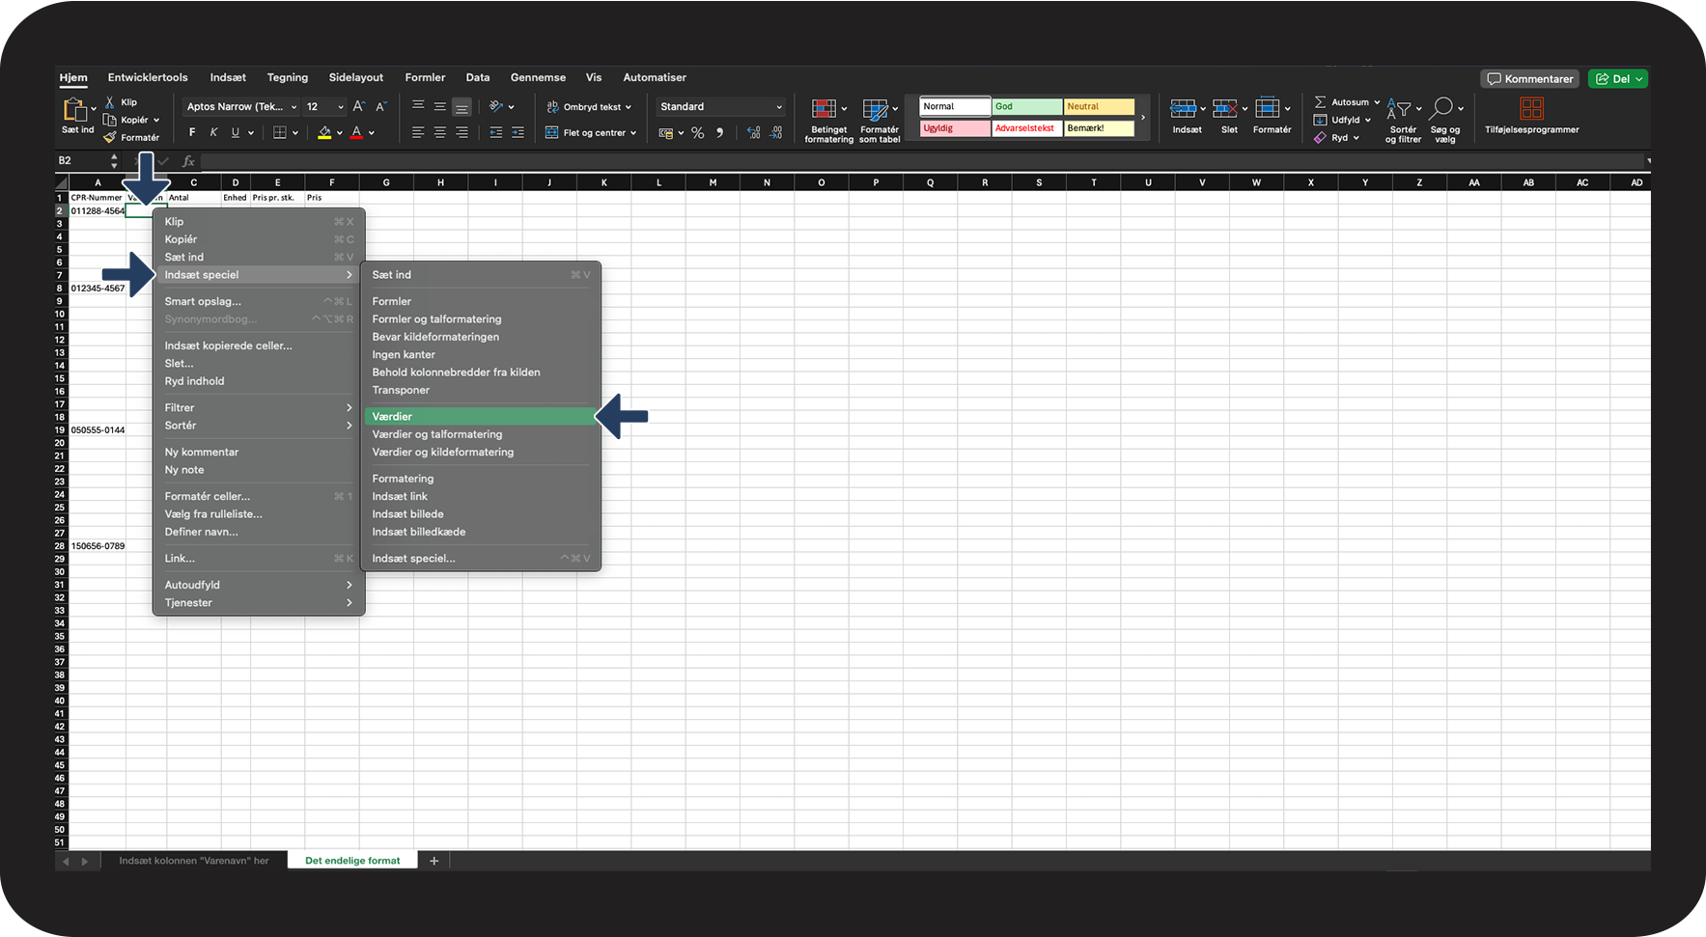Click the Autosum sigma icon
Viewport: 1706px width, 937px height.
[x=1320, y=102]
